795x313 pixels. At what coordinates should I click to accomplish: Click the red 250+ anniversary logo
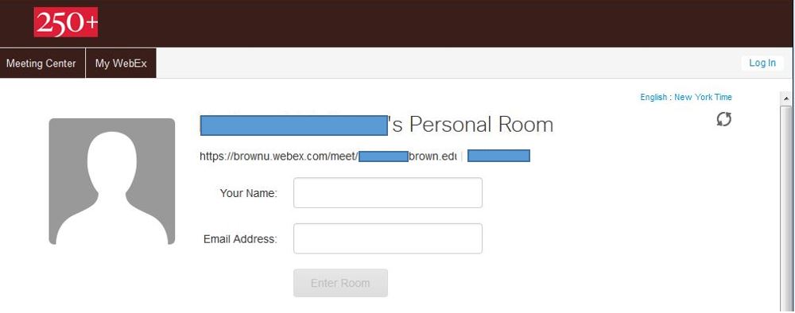(x=66, y=22)
